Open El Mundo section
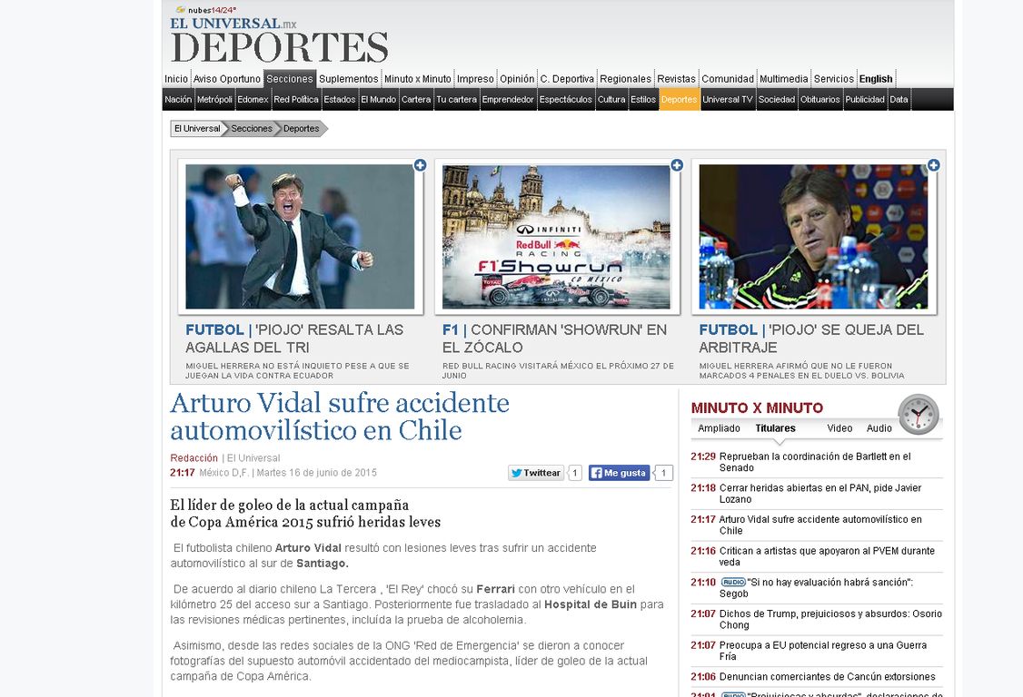1023x697 pixels. pyautogui.click(x=379, y=99)
